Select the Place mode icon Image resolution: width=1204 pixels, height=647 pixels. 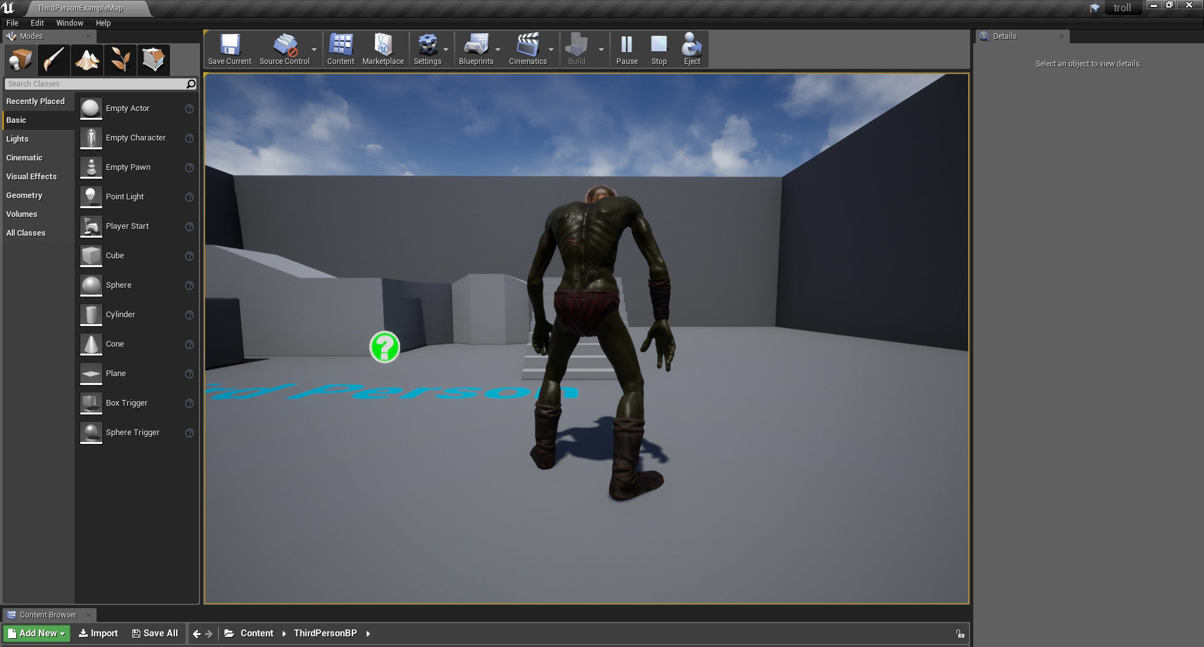20,60
